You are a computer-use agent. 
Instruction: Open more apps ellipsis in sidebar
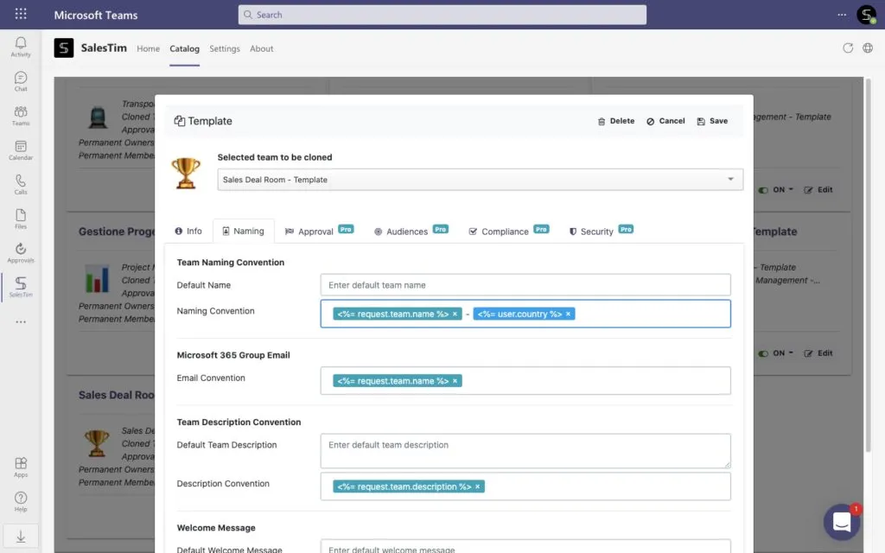click(21, 322)
